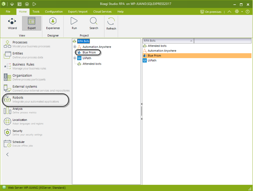Select Automation Anywhere in the tree
This screenshot has height=191, width=253.
pos(97,47)
